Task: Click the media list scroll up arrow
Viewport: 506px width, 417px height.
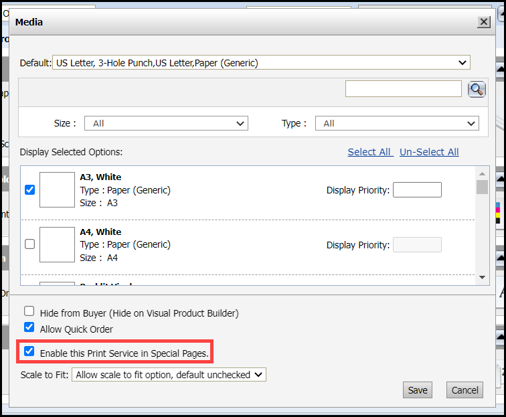Action: (x=482, y=173)
